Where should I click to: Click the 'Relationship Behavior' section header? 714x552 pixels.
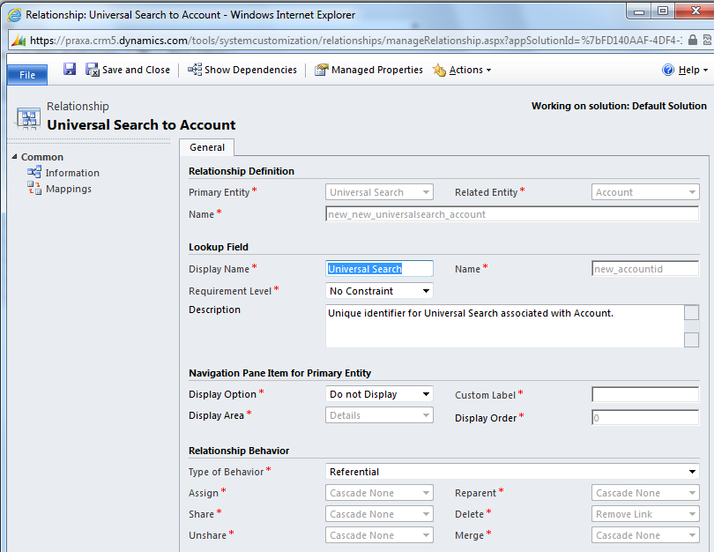tap(239, 451)
